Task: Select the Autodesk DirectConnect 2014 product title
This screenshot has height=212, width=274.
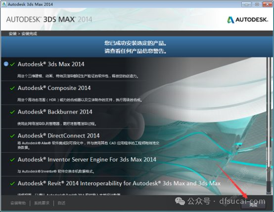Action: [59, 136]
